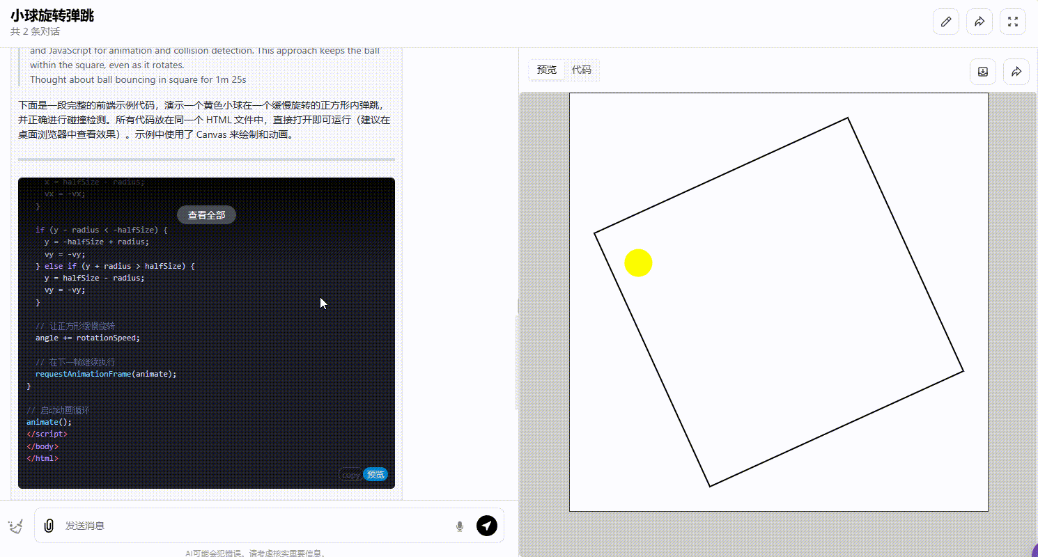This screenshot has height=557, width=1038.
Task: Switch to the 代码 tab
Action: click(582, 70)
